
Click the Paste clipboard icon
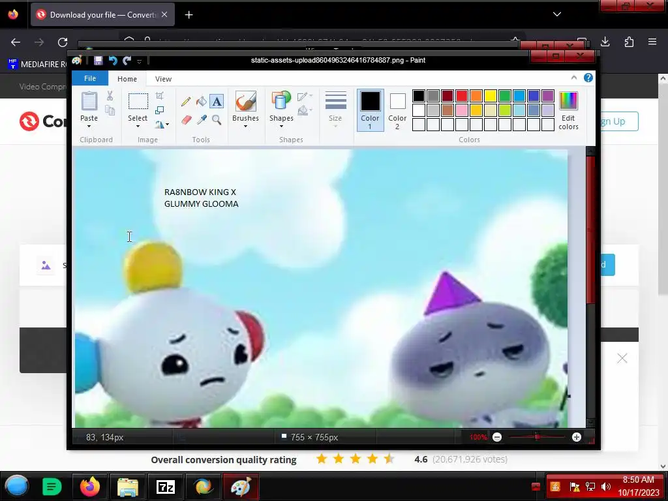click(x=89, y=101)
